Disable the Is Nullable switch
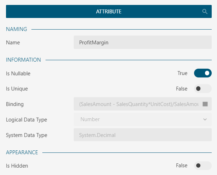The height and width of the screenshot is (175, 217). [203, 73]
